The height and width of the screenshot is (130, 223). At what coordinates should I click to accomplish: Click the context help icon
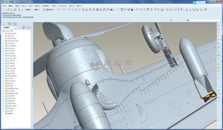coord(206,9)
